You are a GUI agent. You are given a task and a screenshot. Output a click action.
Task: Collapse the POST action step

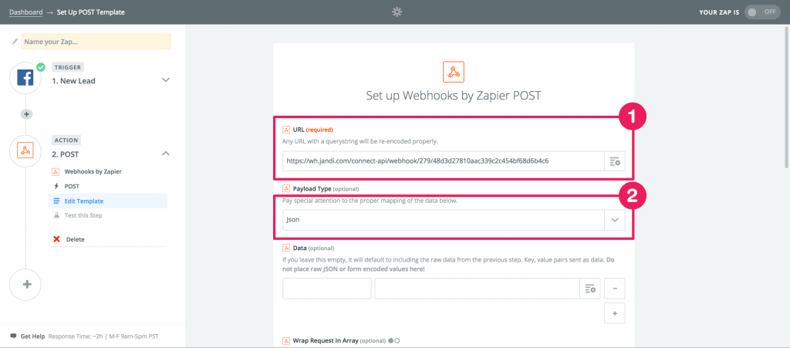(x=165, y=154)
